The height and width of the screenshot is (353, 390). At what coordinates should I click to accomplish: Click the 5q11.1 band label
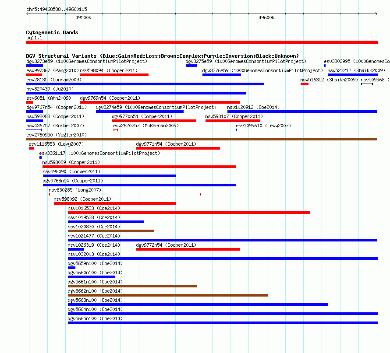coord(34,38)
